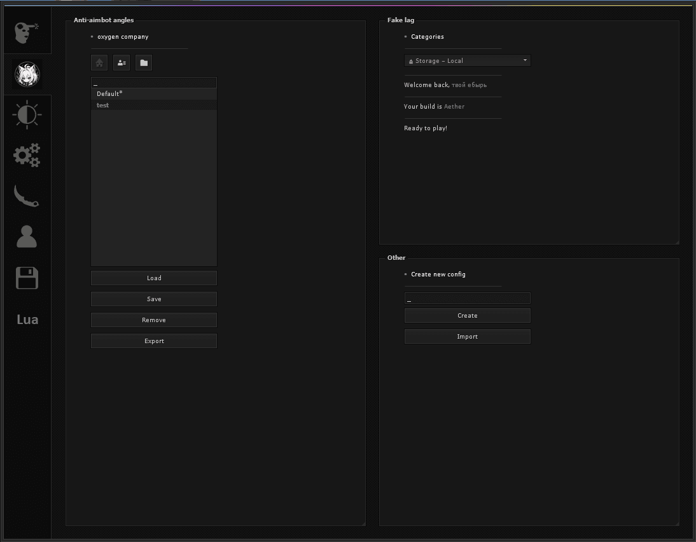Click the Load button
Screen dimensions: 696x542
[x=154, y=278]
